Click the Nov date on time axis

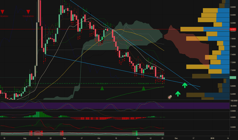(138, 138)
